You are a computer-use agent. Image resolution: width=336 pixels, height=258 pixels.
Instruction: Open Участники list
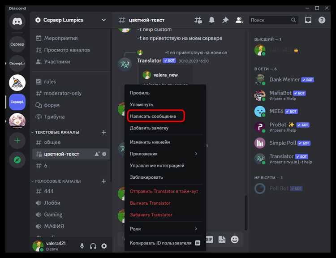coord(71,62)
